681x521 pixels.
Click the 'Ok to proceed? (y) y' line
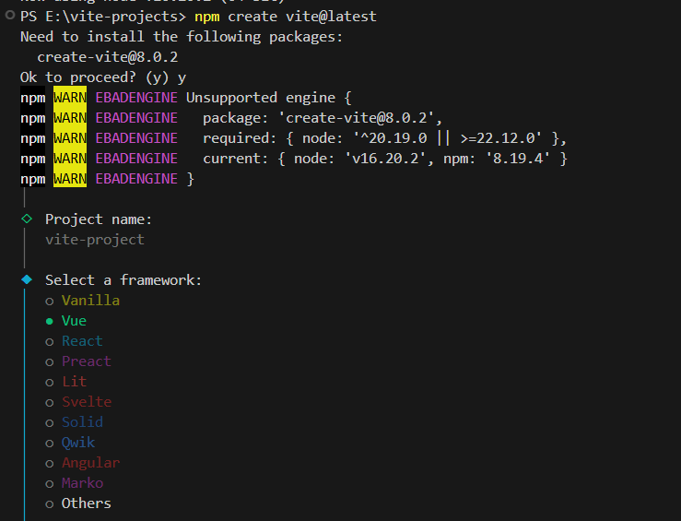103,77
